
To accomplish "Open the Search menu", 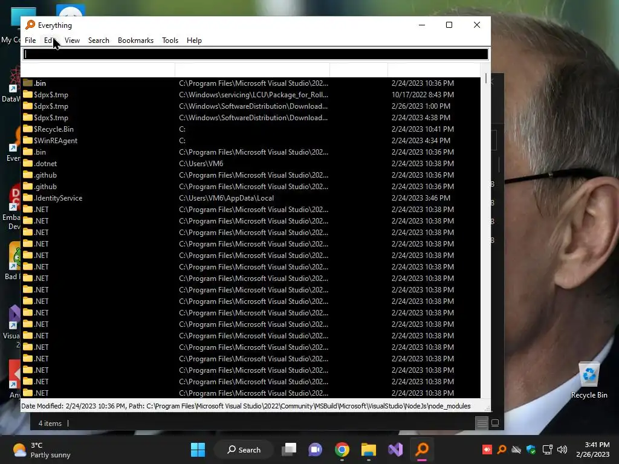I will tap(99, 40).
